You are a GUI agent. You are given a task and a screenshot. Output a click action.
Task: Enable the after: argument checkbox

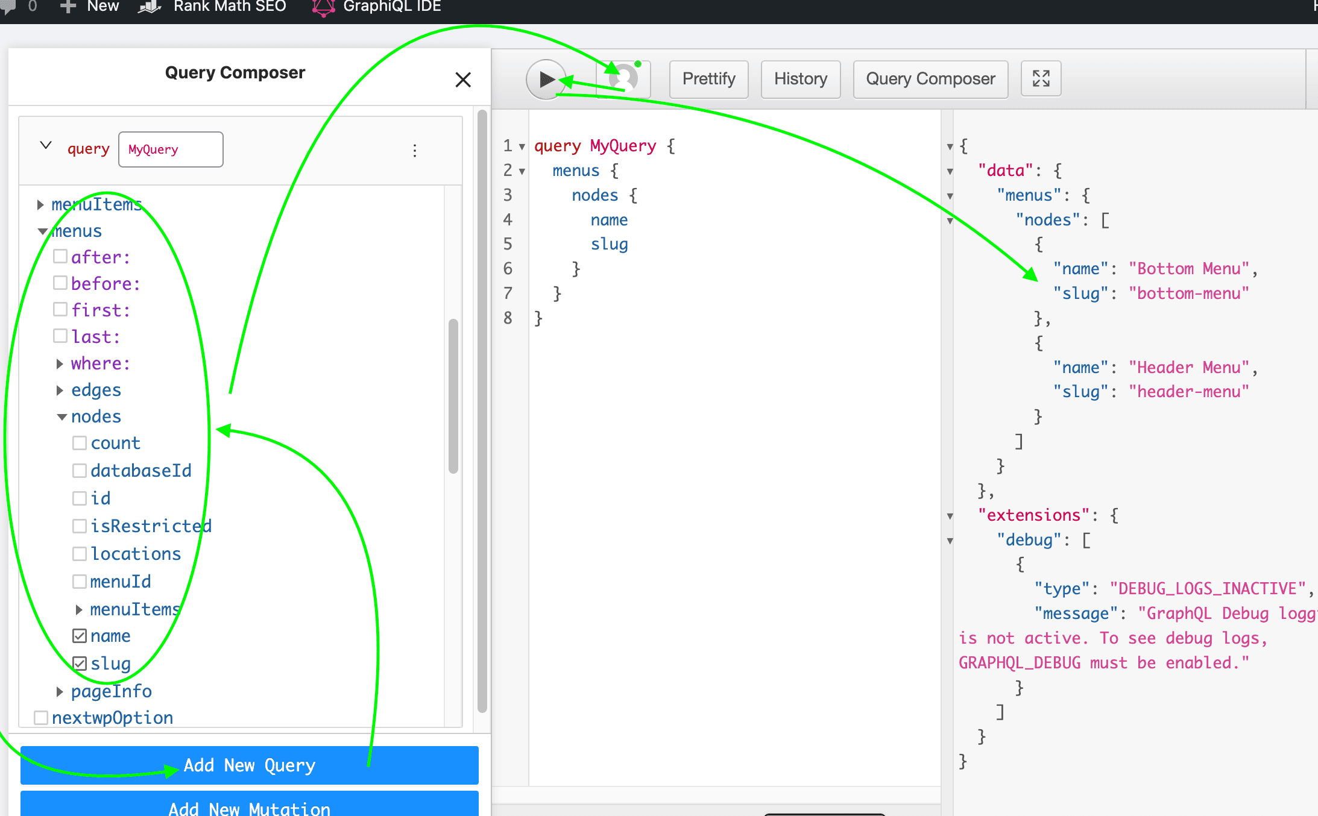[60, 257]
